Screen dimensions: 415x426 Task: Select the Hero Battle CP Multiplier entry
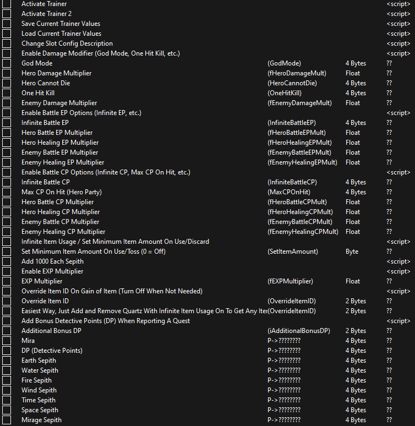coord(58,202)
